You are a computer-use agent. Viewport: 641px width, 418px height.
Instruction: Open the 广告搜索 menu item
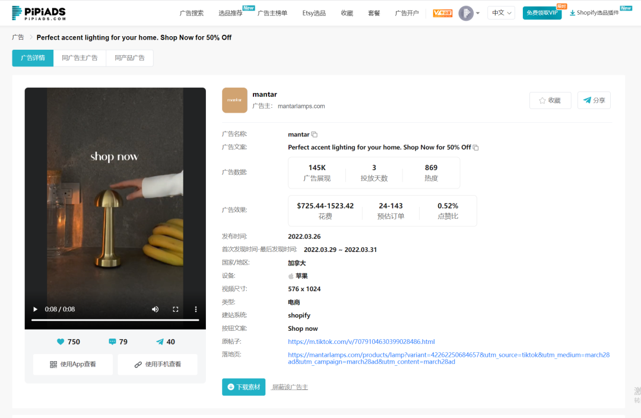191,13
